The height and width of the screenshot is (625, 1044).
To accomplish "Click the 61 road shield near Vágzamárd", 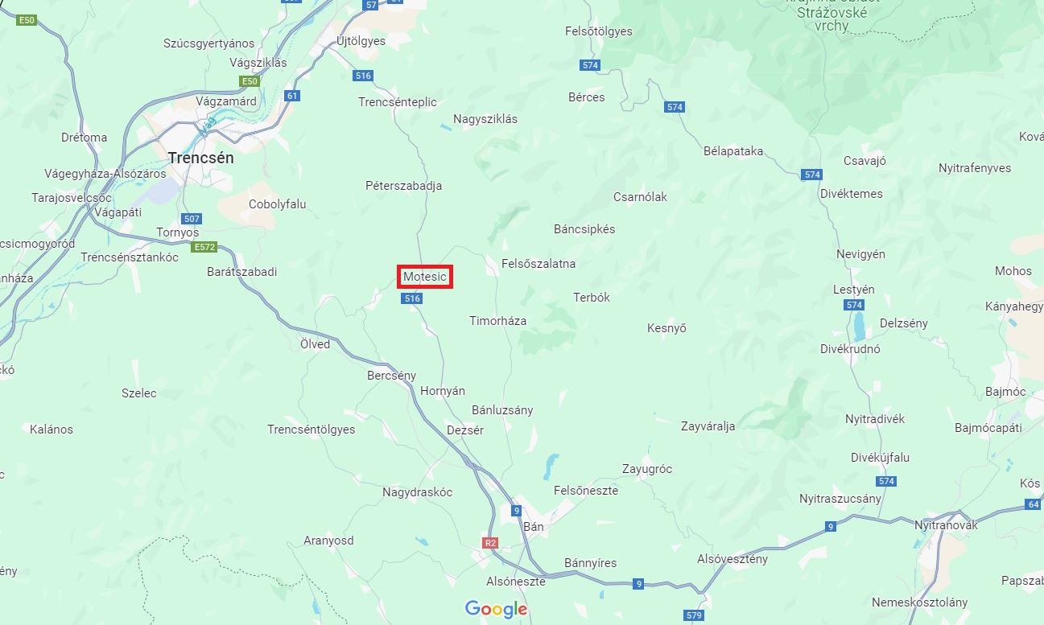I will pos(291,96).
